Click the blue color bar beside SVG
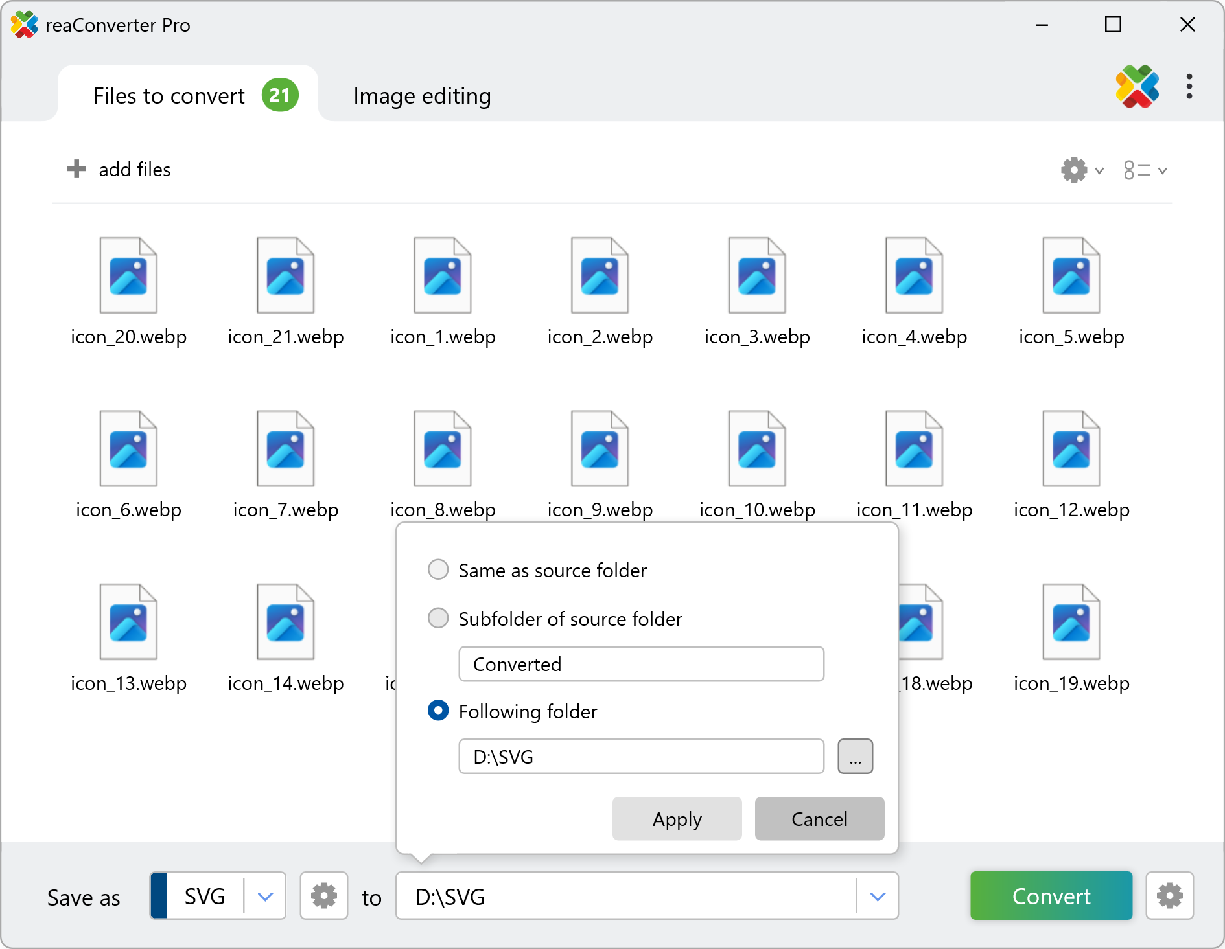 tap(159, 896)
